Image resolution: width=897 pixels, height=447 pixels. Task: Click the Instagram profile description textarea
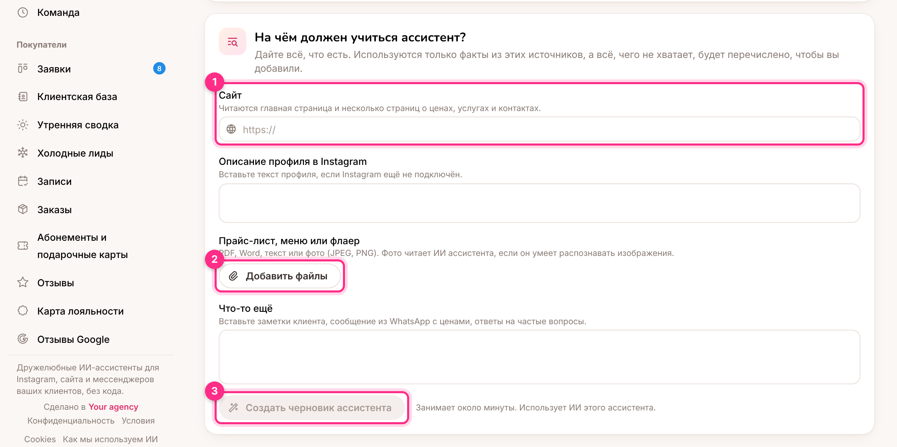click(x=539, y=203)
